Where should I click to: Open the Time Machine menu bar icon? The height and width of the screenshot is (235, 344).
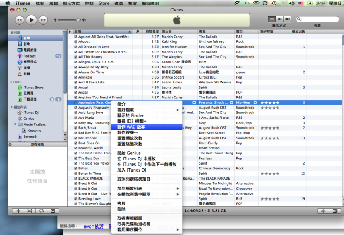[274, 3]
